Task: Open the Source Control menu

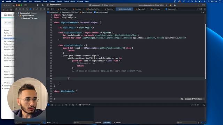Action: pos(70,1)
